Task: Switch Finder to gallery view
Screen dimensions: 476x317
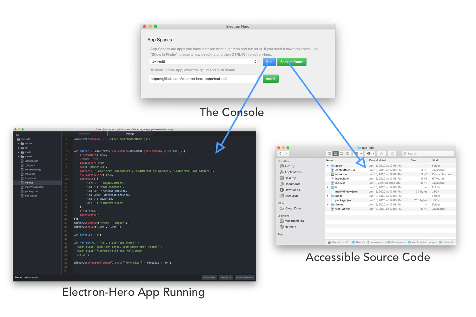Action: [x=347, y=153]
